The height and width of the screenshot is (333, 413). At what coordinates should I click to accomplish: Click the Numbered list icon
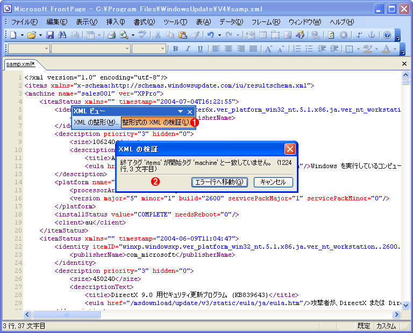coord(297,49)
